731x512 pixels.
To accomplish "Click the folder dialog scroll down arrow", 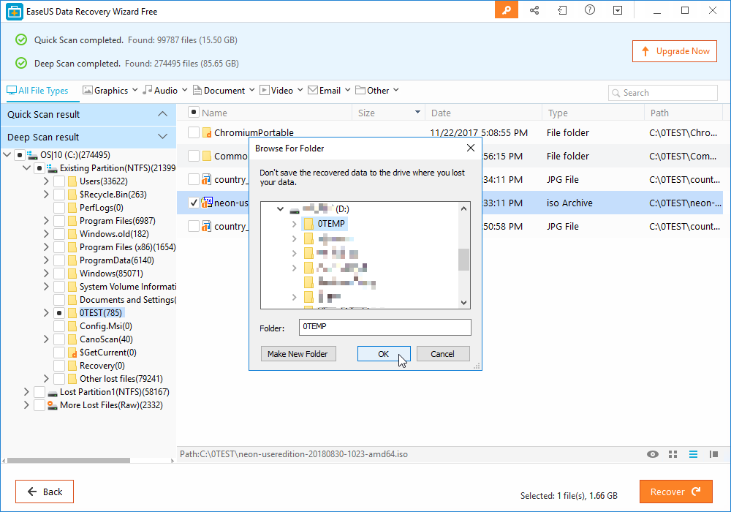I will point(463,303).
